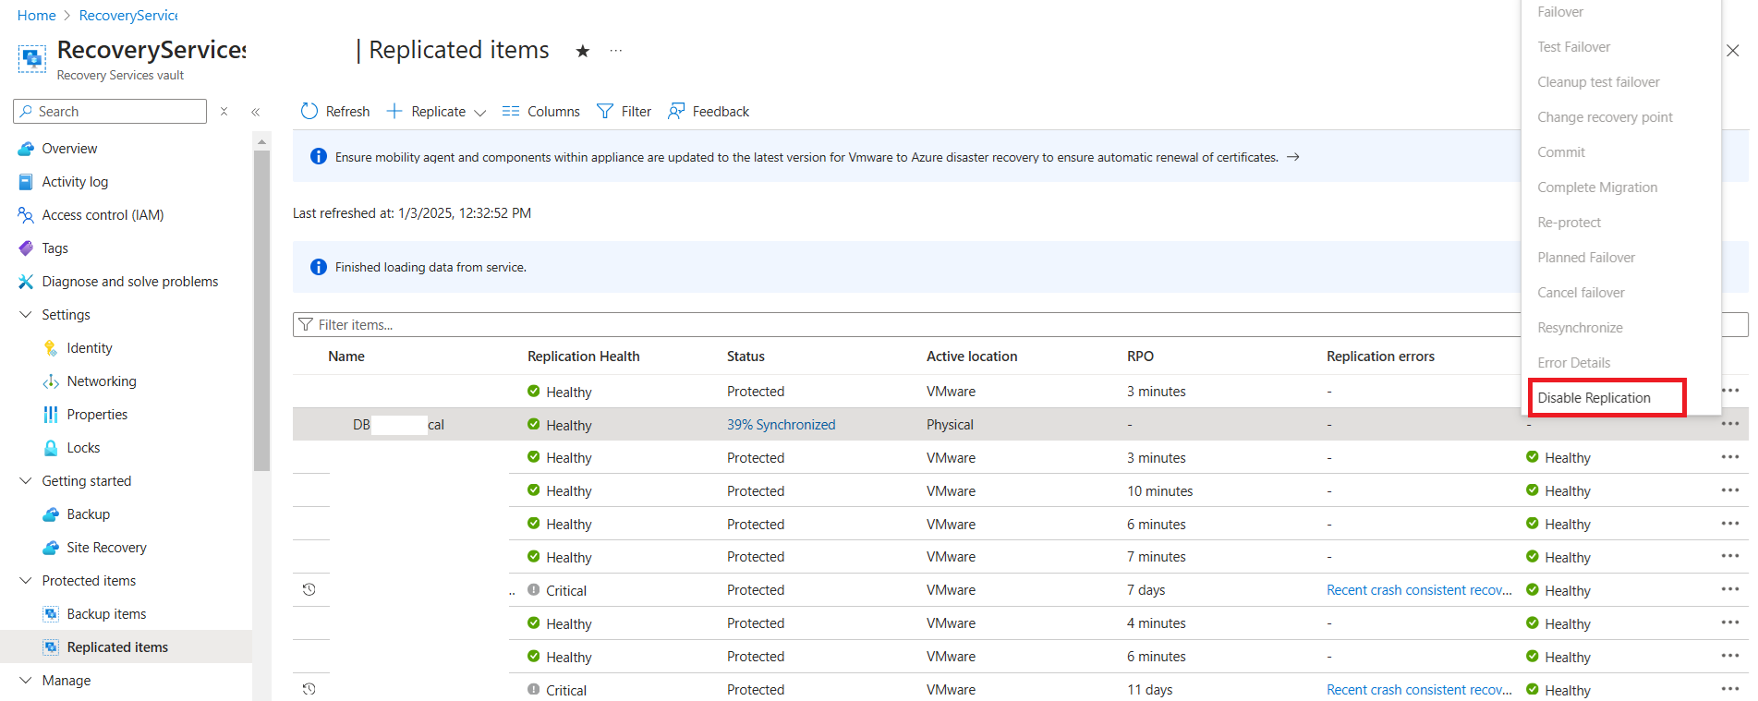This screenshot has width=1758, height=701.
Task: Click the sidebar vertical scrollbar
Action: pos(262,310)
